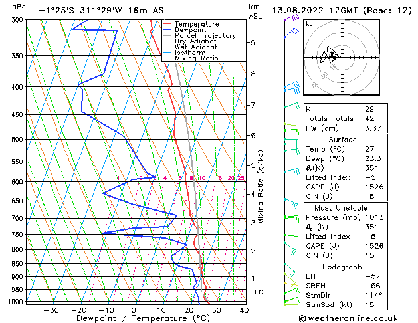Click the Dewpoint legend label
The width and height of the screenshot is (418, 323).
190,30
